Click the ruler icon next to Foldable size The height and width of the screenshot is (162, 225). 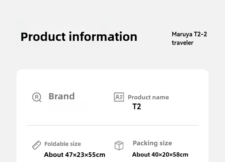click(x=37, y=145)
